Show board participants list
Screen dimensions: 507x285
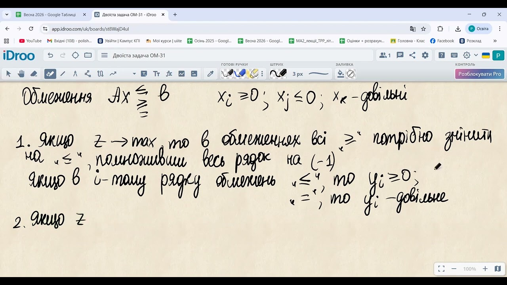tap(385, 55)
